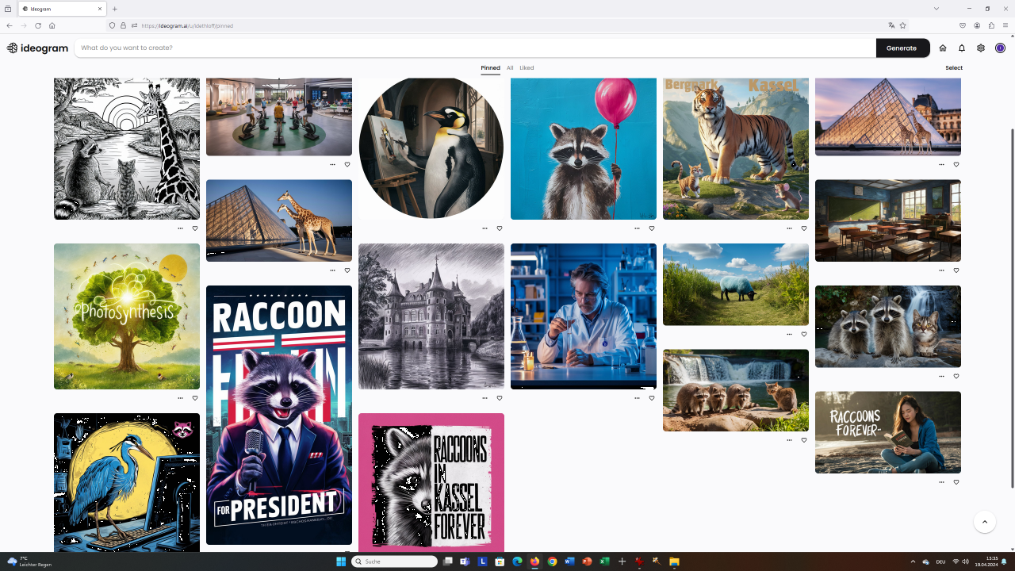Close the Ideogram browser tab
The height and width of the screenshot is (571, 1015).
(x=100, y=9)
